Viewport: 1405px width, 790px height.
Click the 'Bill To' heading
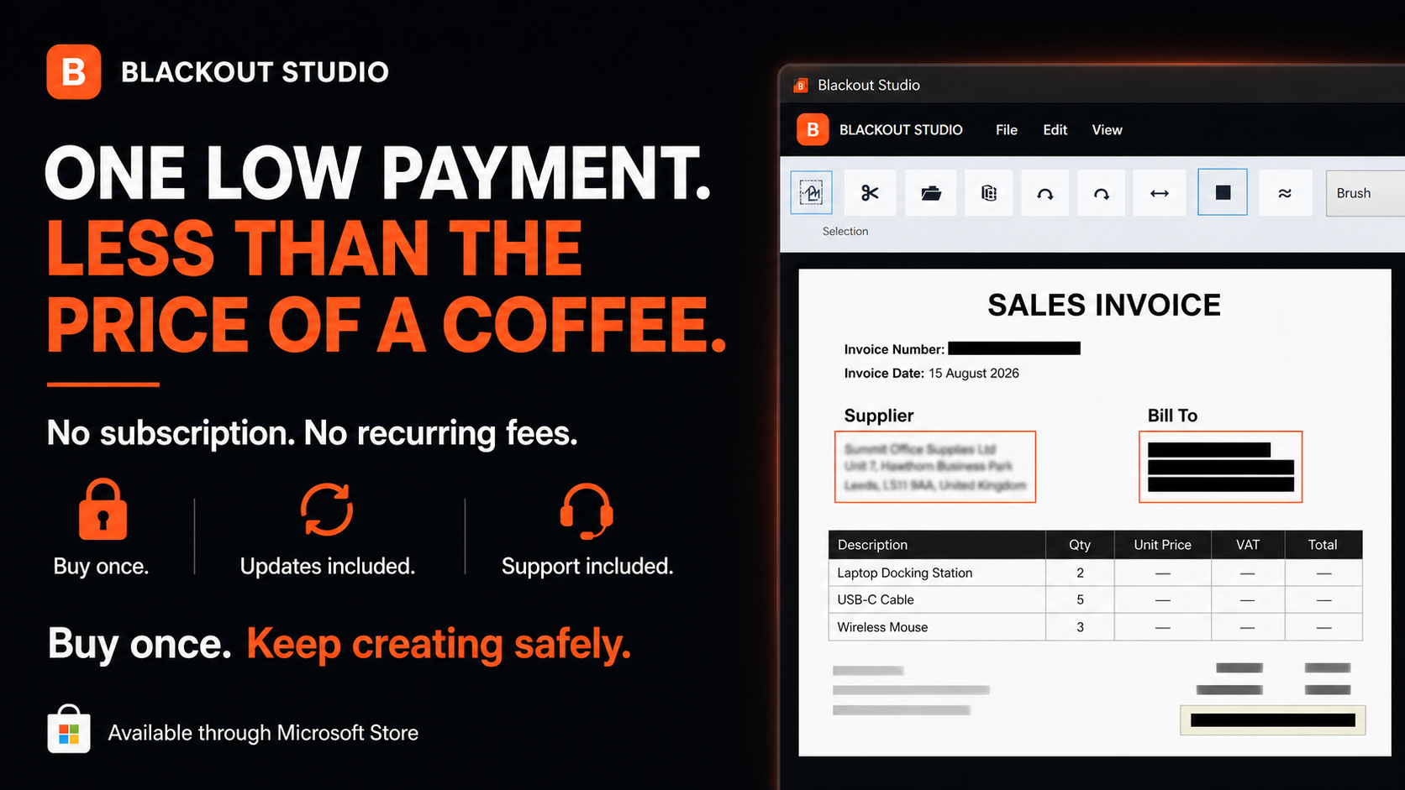1172,416
